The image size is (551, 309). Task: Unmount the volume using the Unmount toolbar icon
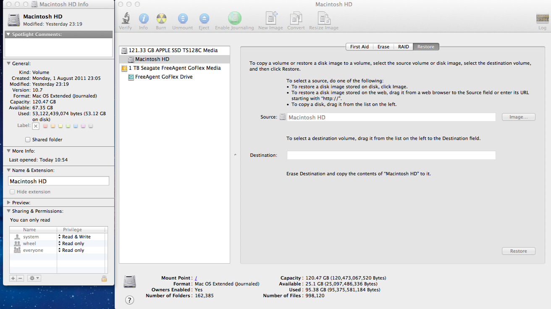click(183, 18)
